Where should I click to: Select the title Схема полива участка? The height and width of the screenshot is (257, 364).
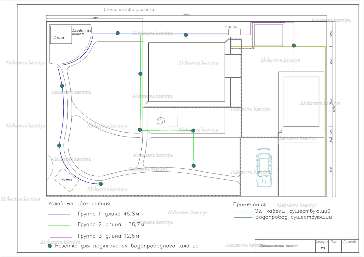coord(129,10)
